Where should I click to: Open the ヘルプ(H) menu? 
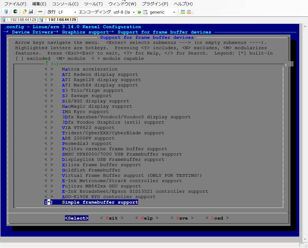[x=183, y=4]
